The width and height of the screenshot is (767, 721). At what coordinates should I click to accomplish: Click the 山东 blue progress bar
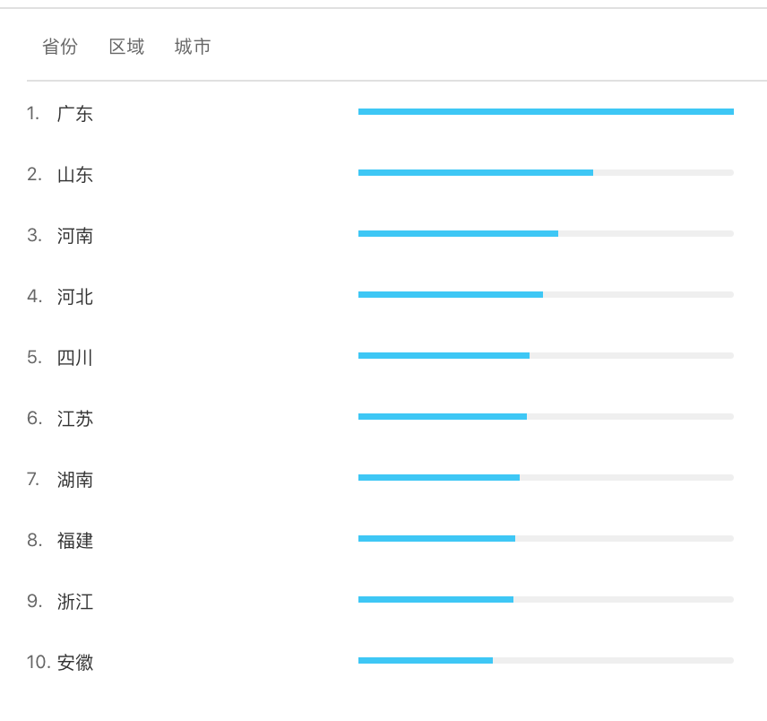point(476,173)
